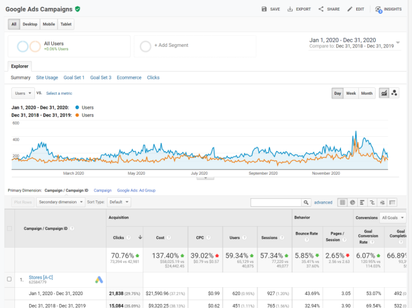
Task: Click the Plot Rows button
Action: click(x=23, y=202)
